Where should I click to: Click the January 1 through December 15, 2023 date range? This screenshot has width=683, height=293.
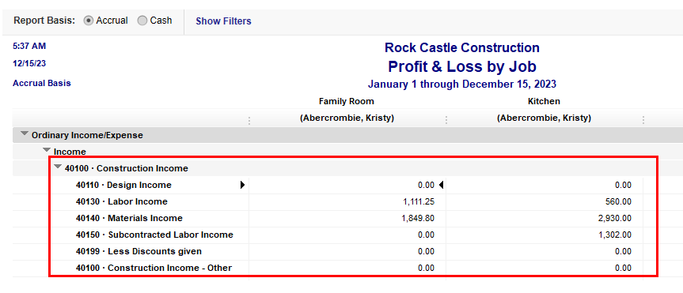[462, 84]
